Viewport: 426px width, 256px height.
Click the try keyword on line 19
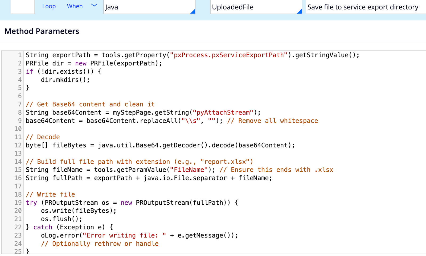tap(31, 203)
